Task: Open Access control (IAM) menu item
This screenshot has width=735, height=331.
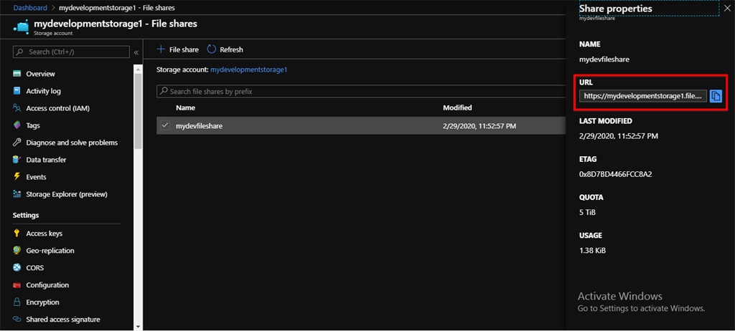Action: coord(57,108)
